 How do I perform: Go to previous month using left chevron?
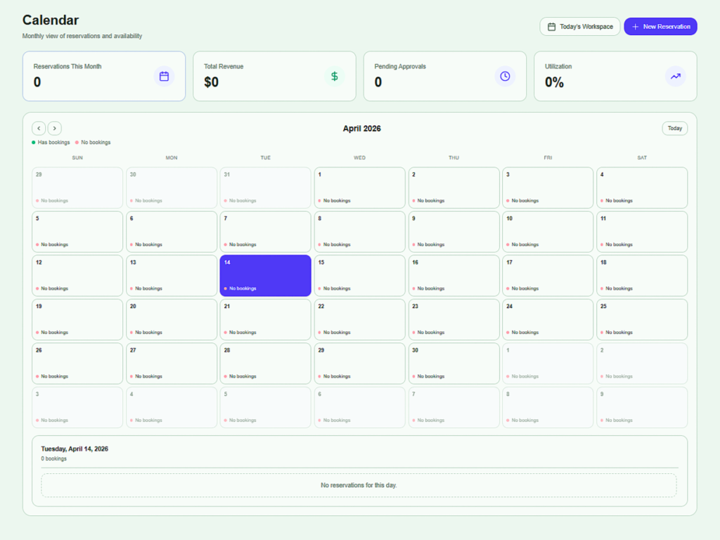[x=39, y=128]
